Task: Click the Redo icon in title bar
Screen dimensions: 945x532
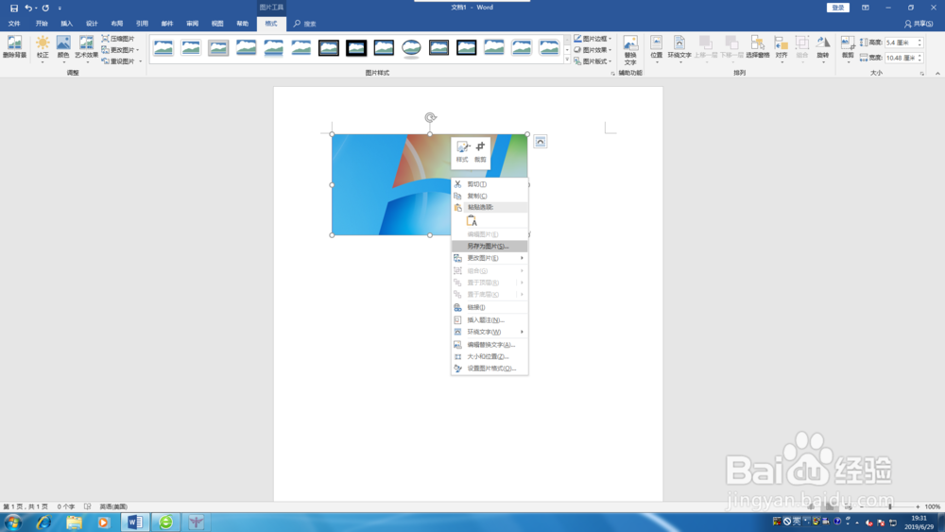Action: tap(45, 8)
